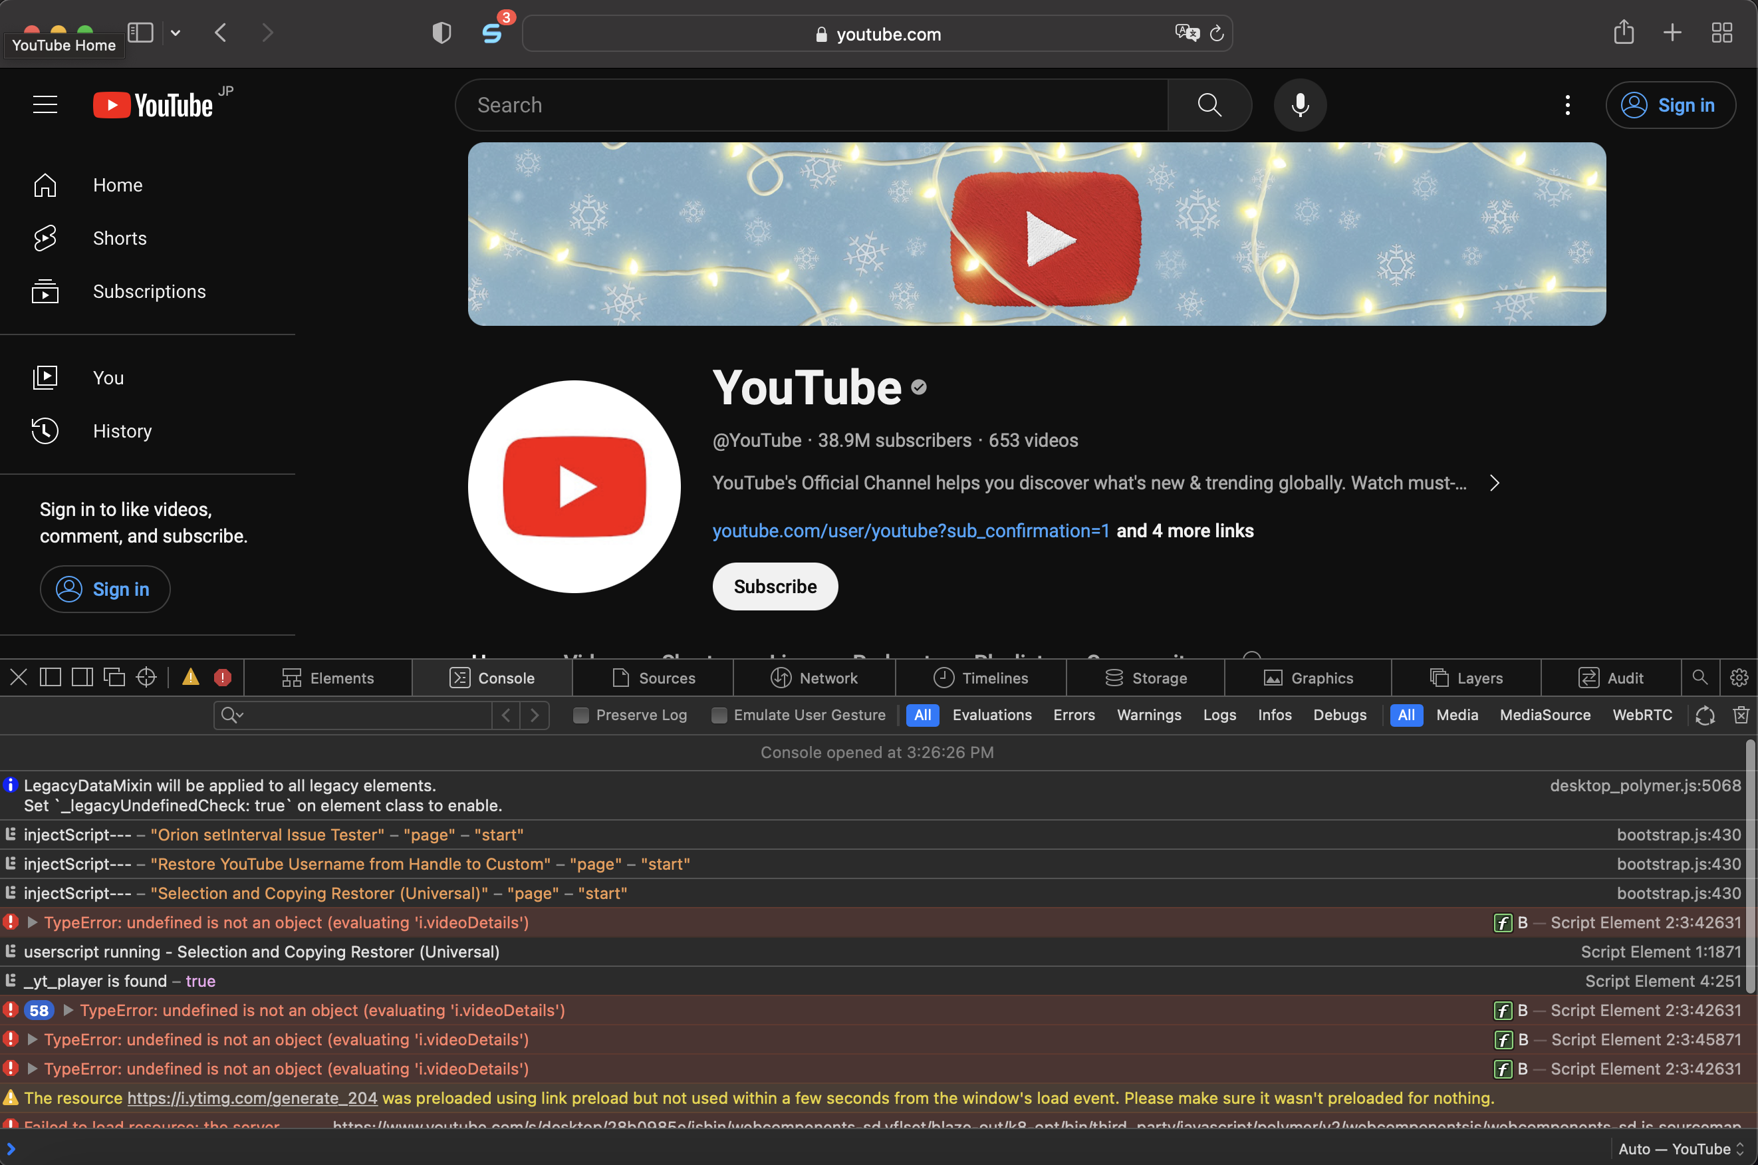Click the element inspector crosshair icon
Viewport: 1758px width, 1165px height.
coord(146,678)
